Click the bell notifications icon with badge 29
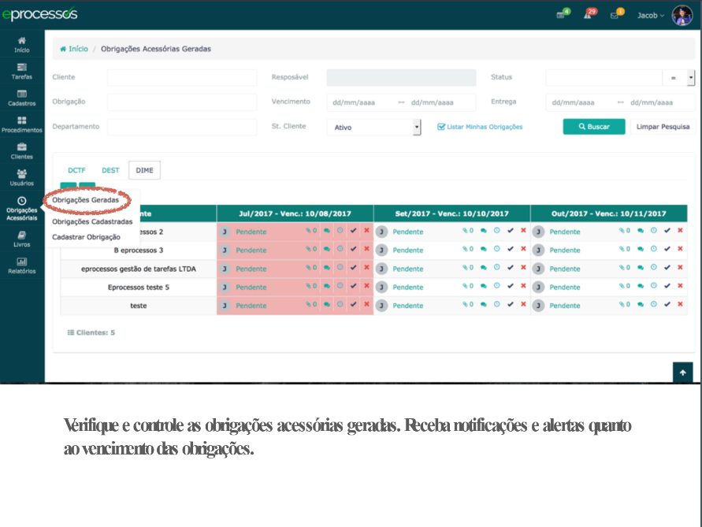 pyautogui.click(x=588, y=15)
